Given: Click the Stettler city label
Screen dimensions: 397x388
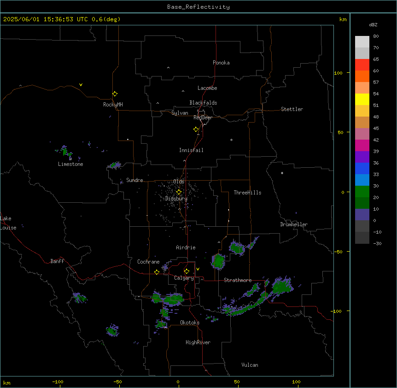Looking at the screenshot, I should [x=292, y=109].
